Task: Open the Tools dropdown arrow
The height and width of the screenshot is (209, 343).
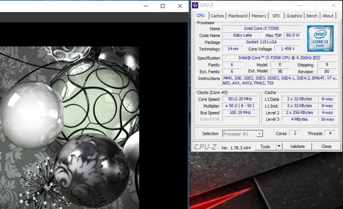Action: tap(279, 146)
